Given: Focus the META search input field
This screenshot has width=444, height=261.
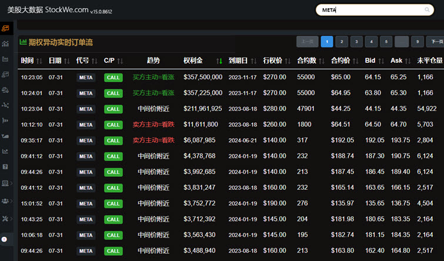Looking at the screenshot, I should (375, 10).
